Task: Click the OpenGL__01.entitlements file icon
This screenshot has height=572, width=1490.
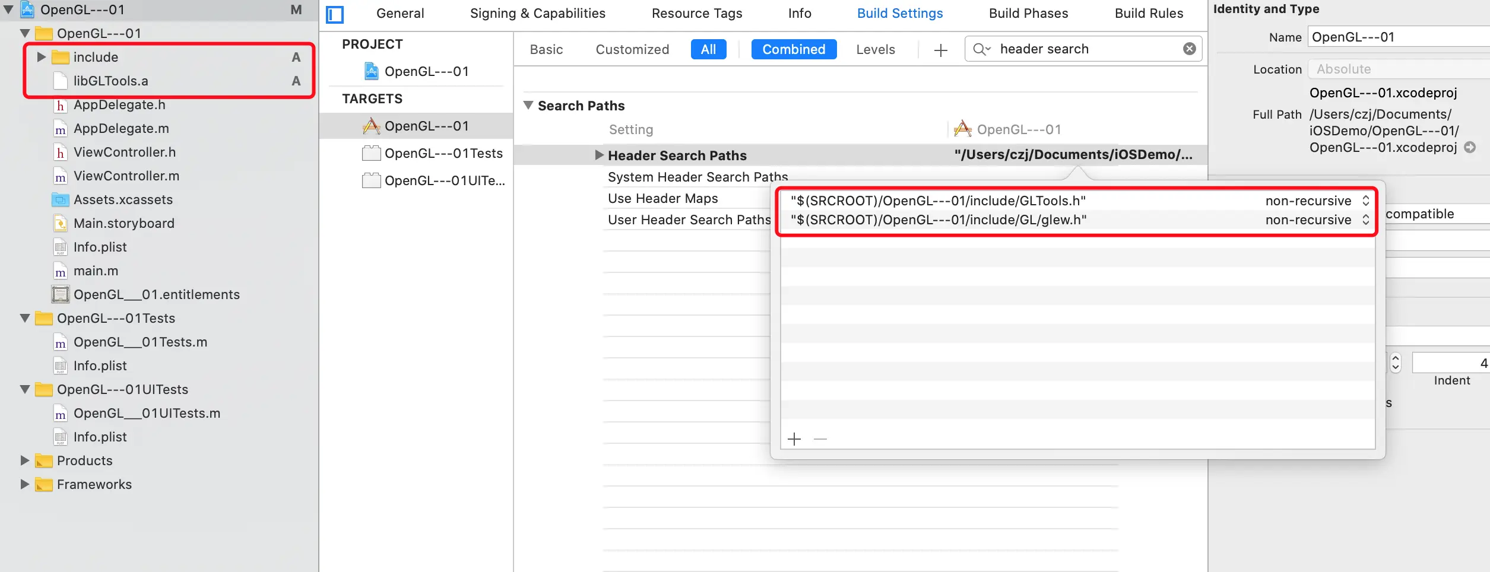Action: click(x=60, y=294)
